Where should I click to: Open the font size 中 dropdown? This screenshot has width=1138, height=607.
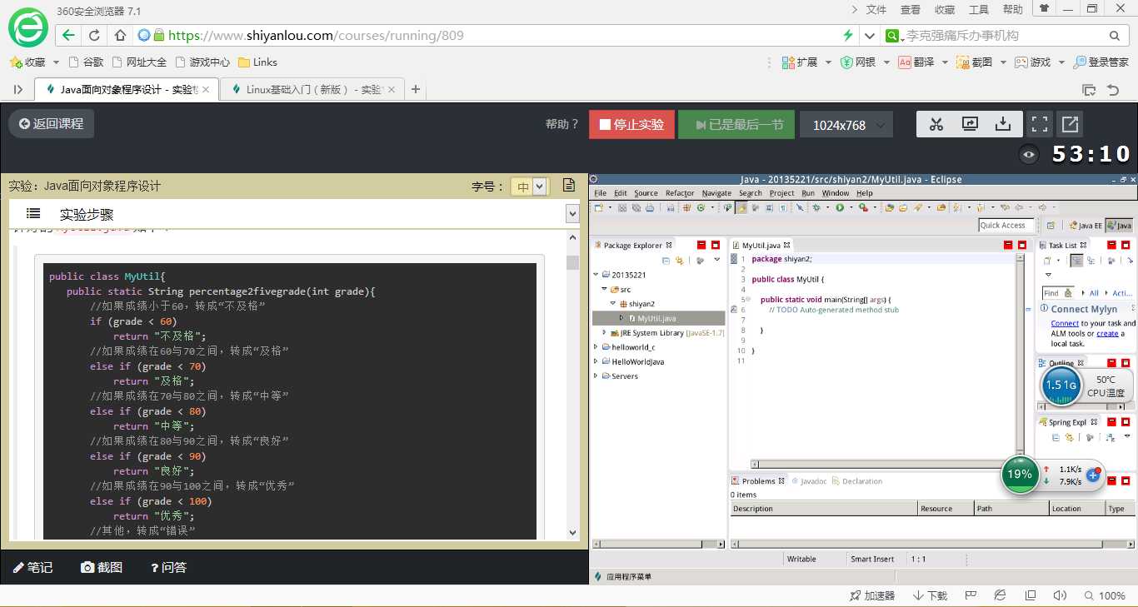coord(530,187)
